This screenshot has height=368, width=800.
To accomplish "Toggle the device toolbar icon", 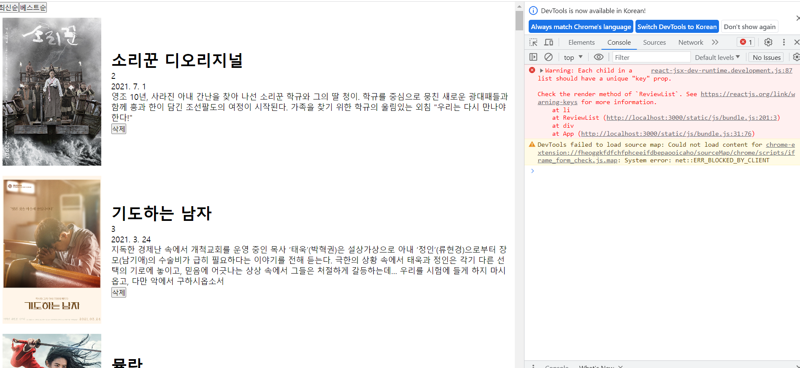I will point(549,42).
